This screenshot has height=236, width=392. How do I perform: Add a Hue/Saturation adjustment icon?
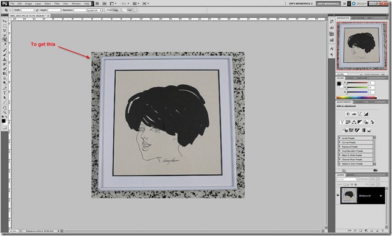coord(348,122)
